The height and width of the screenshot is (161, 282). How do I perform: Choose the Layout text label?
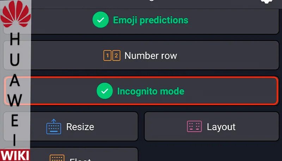click(221, 127)
